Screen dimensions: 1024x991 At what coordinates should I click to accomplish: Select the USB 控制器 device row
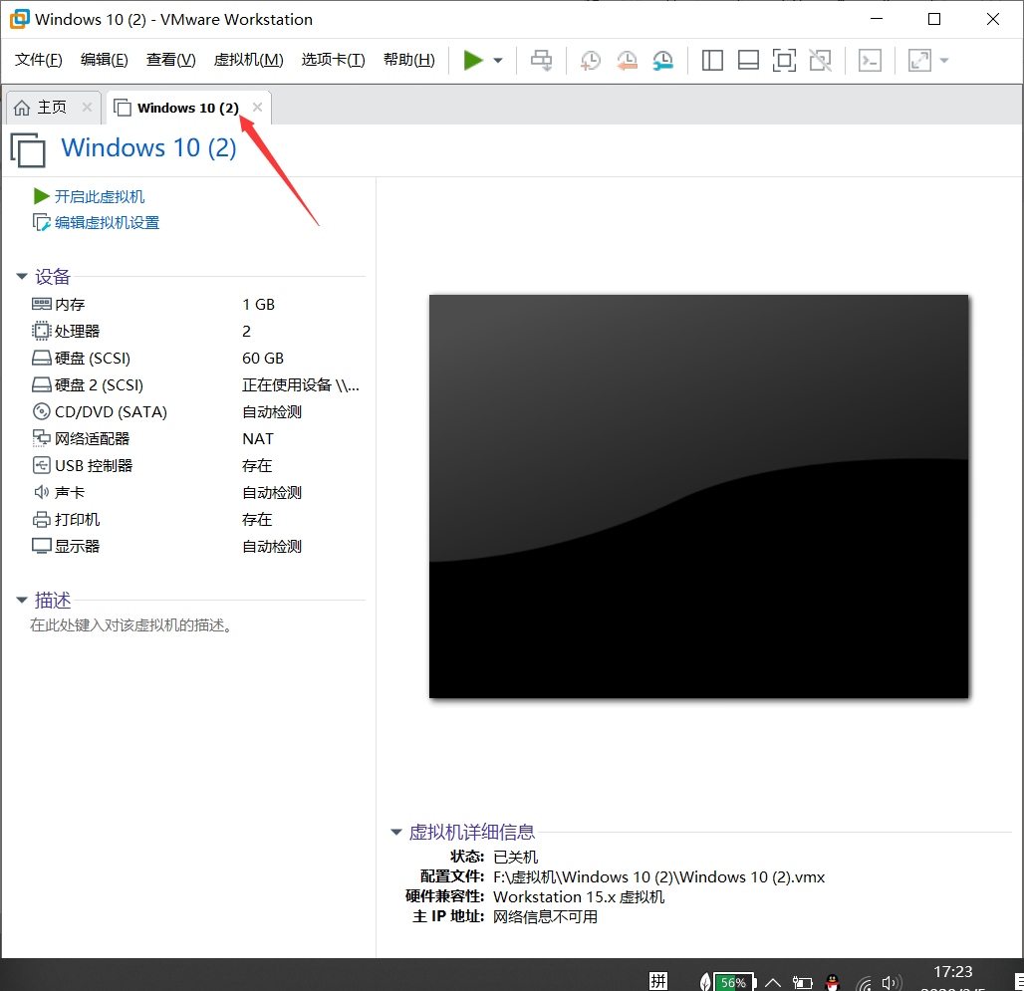(196, 465)
